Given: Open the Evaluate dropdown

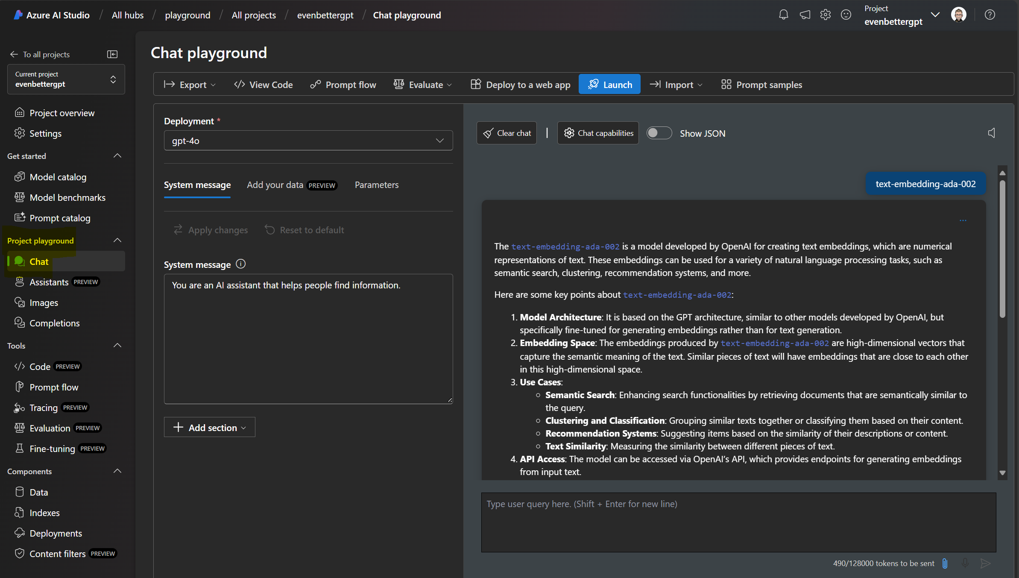Looking at the screenshot, I should click(x=423, y=85).
